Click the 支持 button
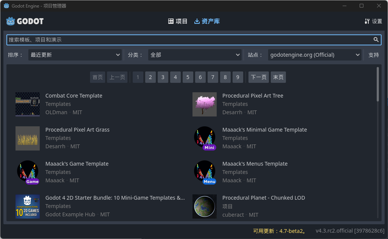The image size is (388, 239). (x=373, y=55)
